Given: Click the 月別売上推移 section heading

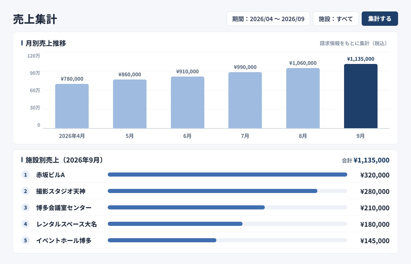Looking at the screenshot, I should pos(46,43).
